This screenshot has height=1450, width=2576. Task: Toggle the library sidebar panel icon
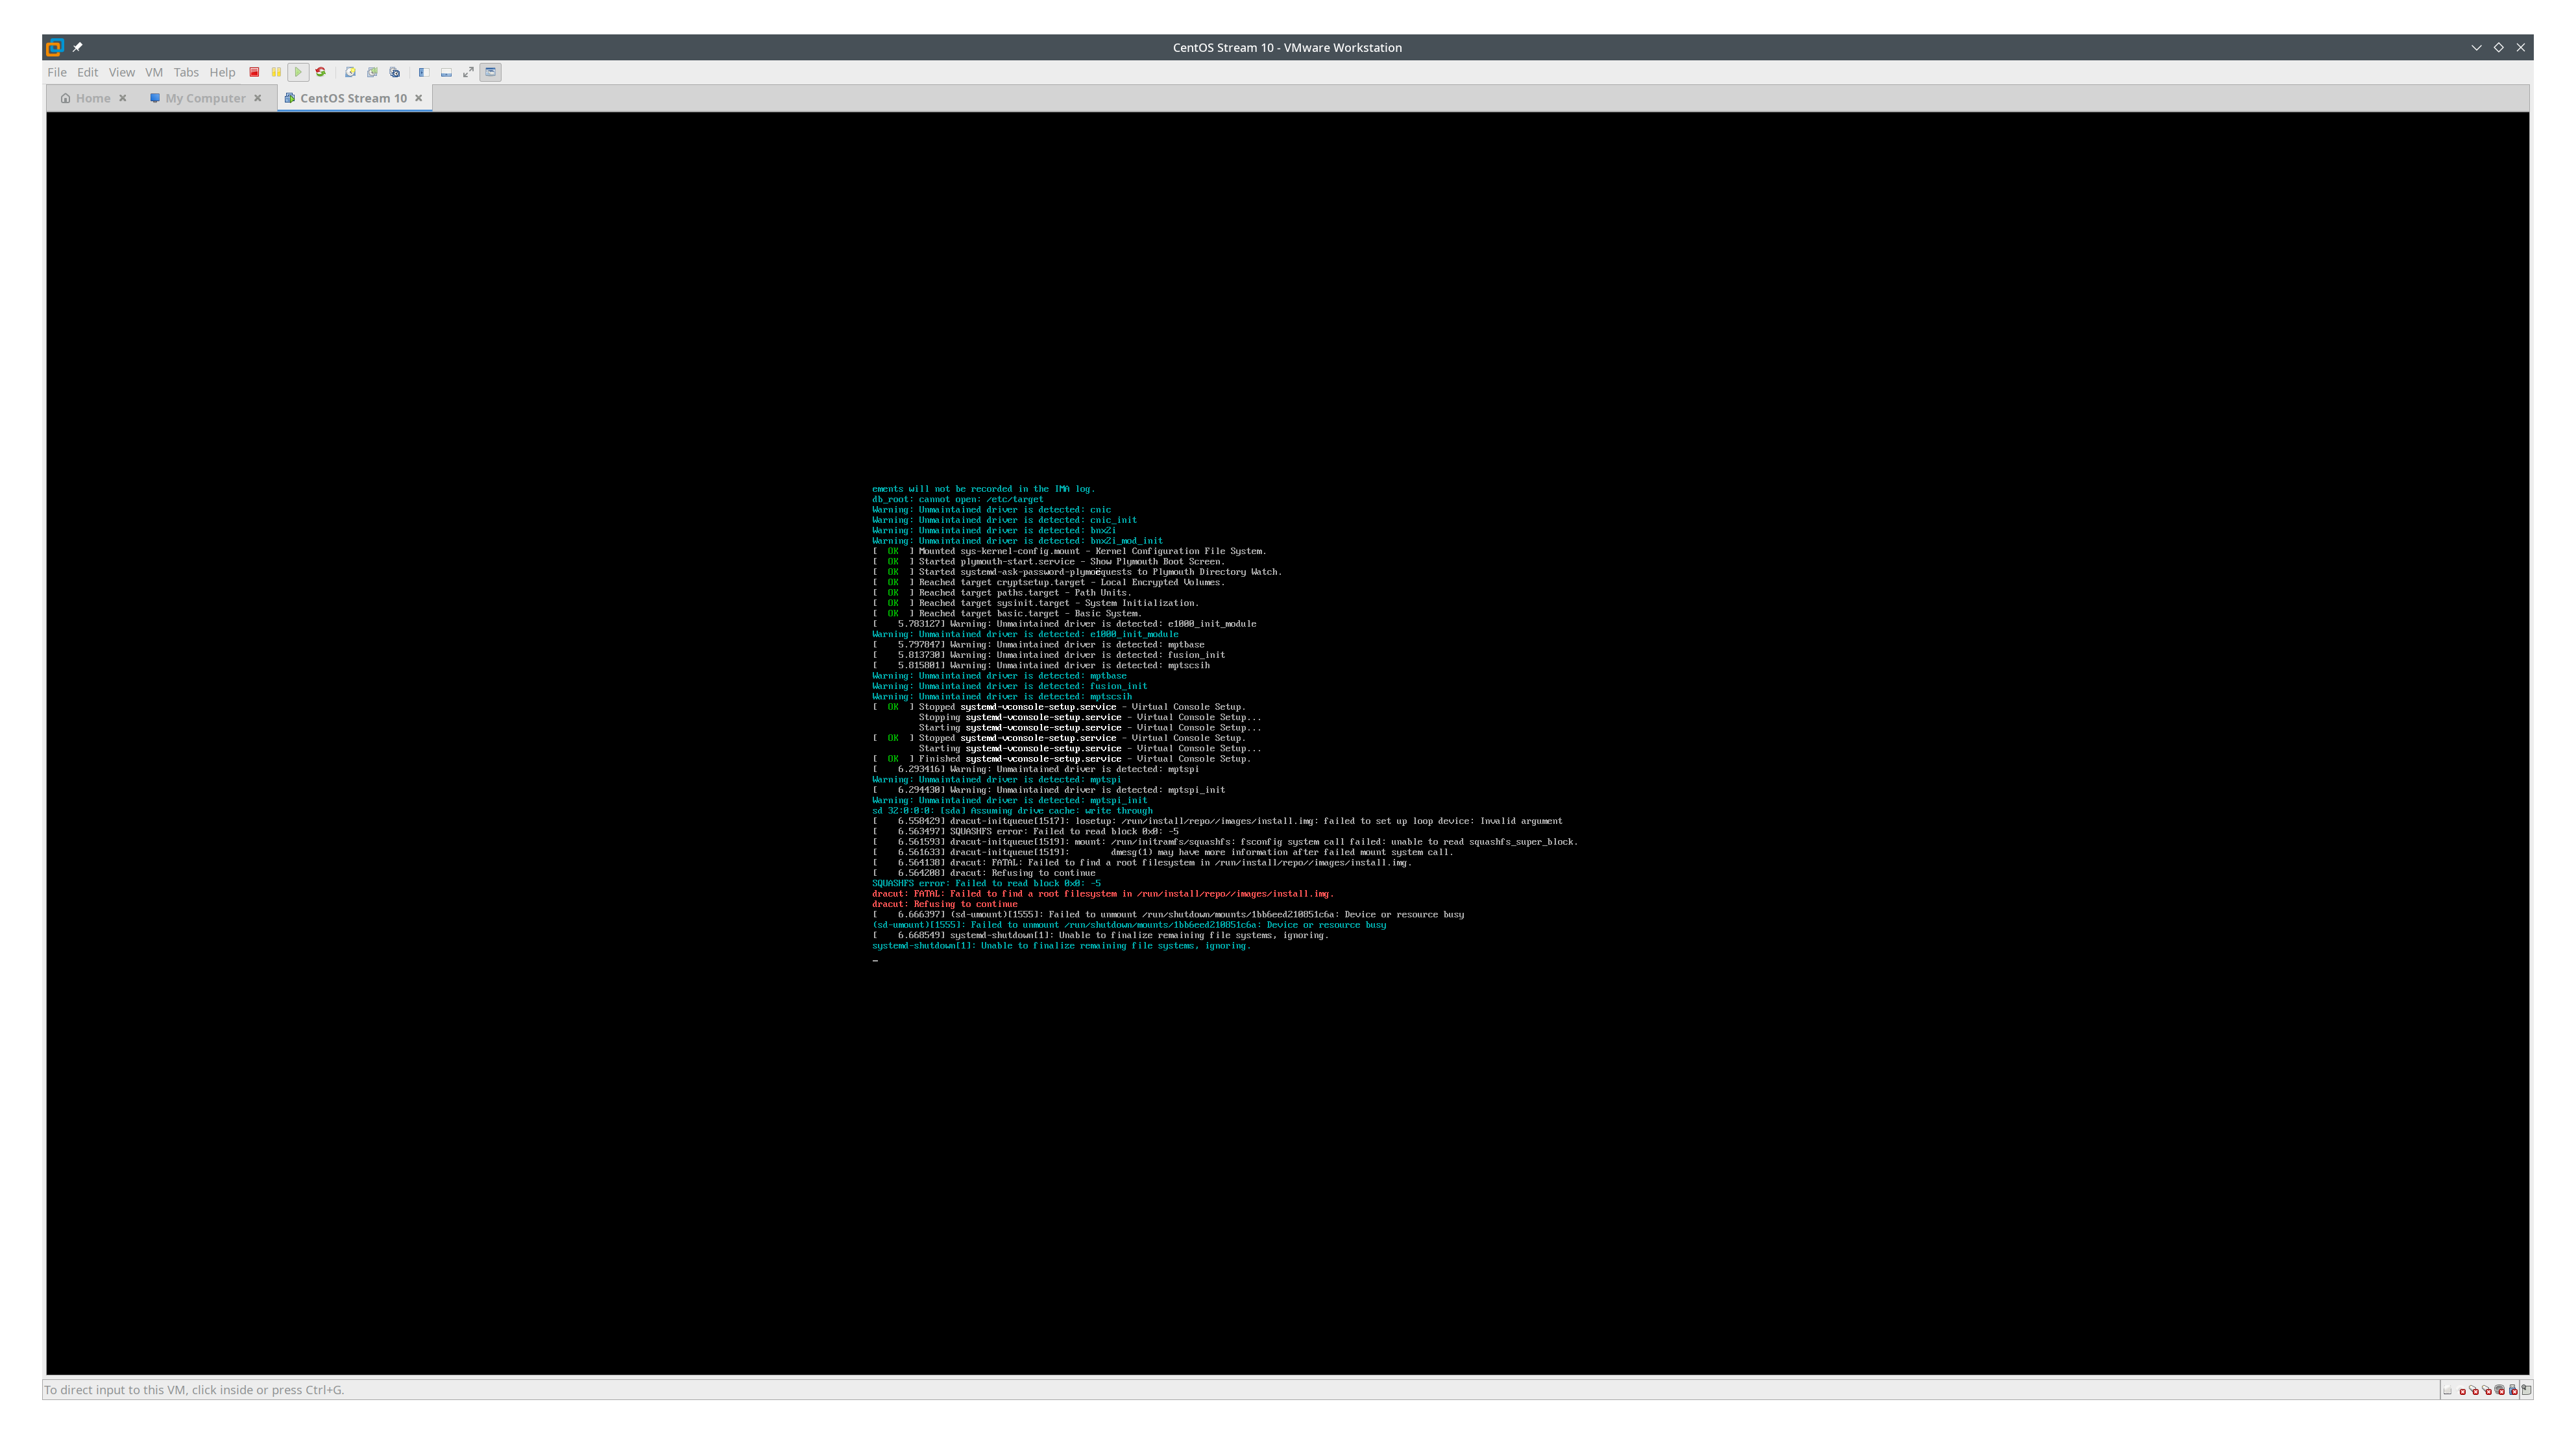(424, 72)
